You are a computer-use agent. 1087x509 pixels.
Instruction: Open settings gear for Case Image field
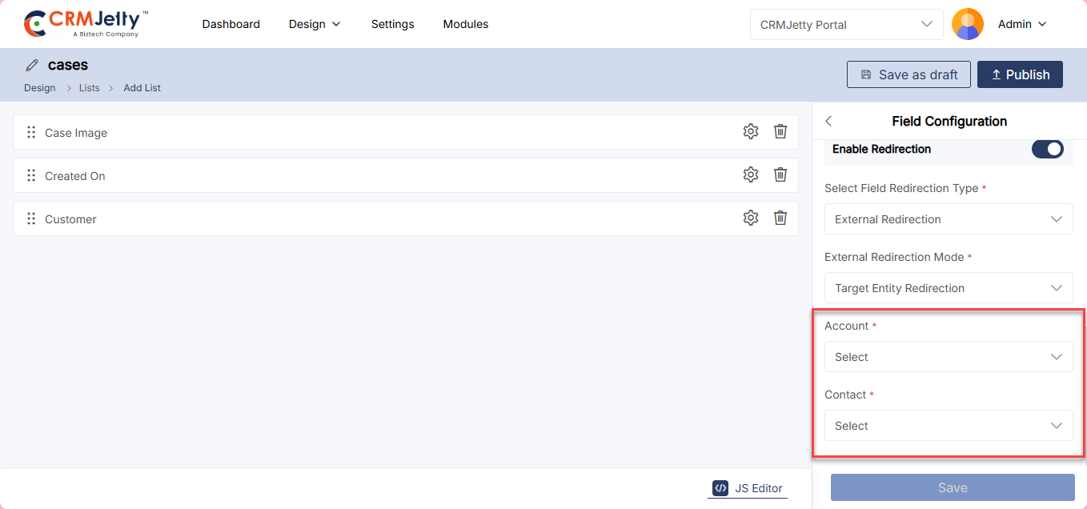pos(750,132)
